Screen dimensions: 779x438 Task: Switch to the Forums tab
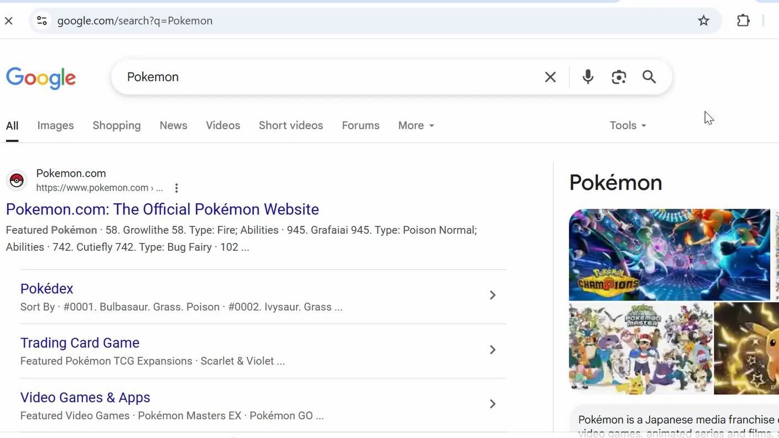pyautogui.click(x=360, y=125)
